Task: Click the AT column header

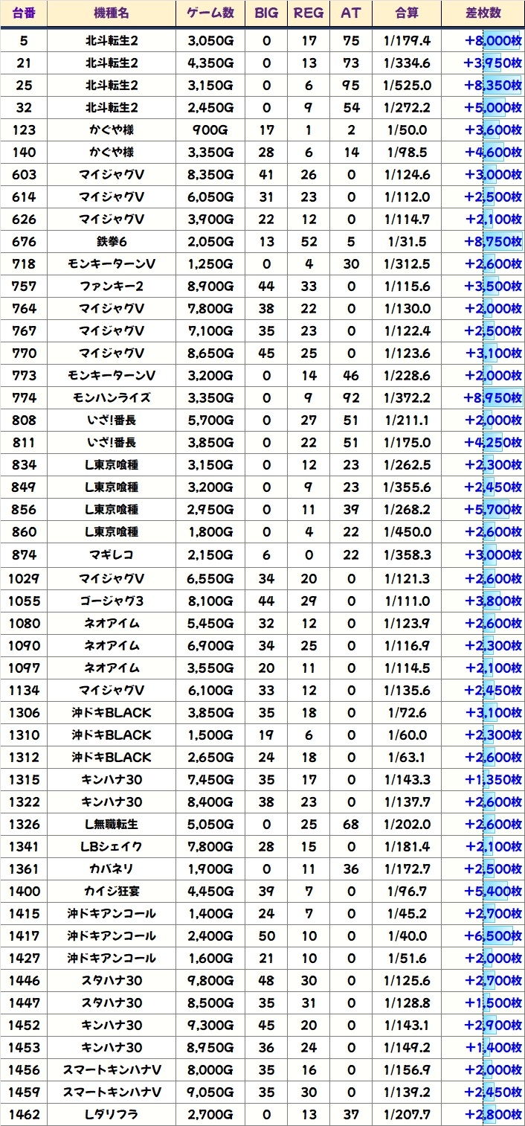Action: click(350, 13)
